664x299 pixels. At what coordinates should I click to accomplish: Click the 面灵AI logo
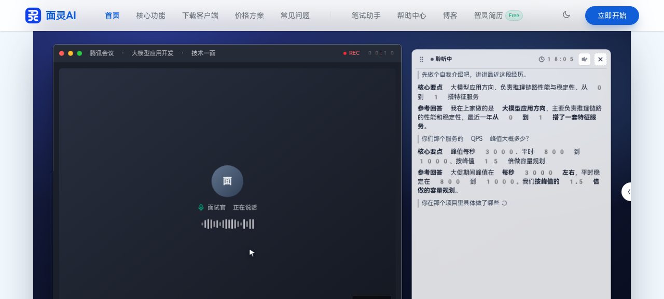point(51,16)
